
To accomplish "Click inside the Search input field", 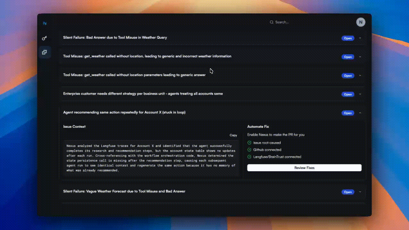I will click(285, 22).
